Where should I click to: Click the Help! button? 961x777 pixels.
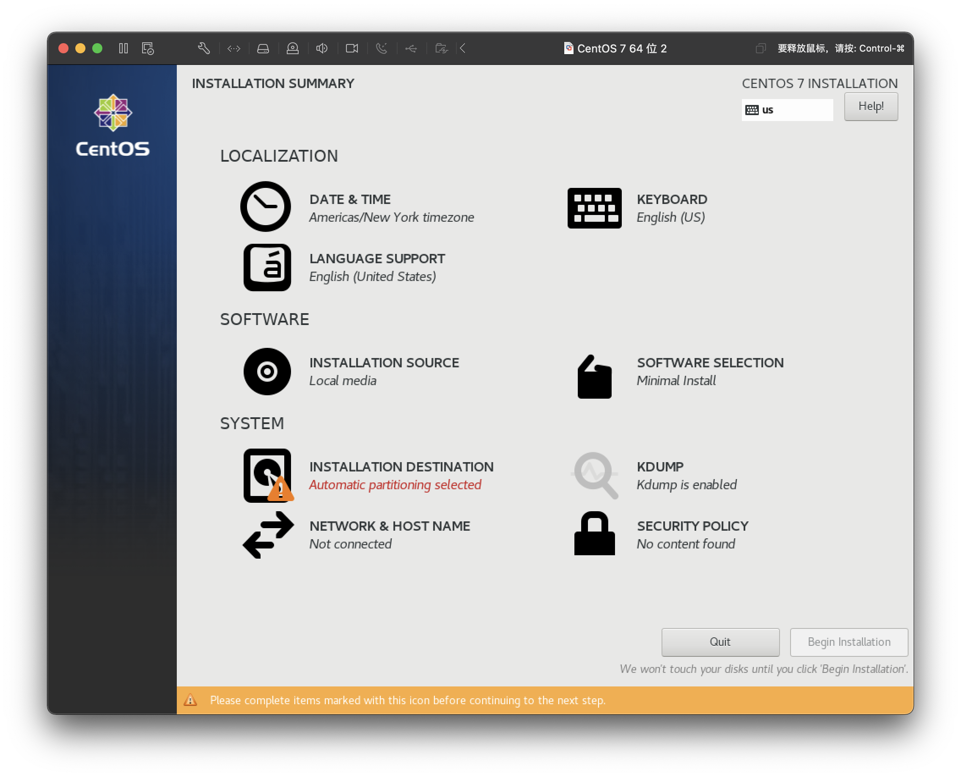[x=870, y=107]
